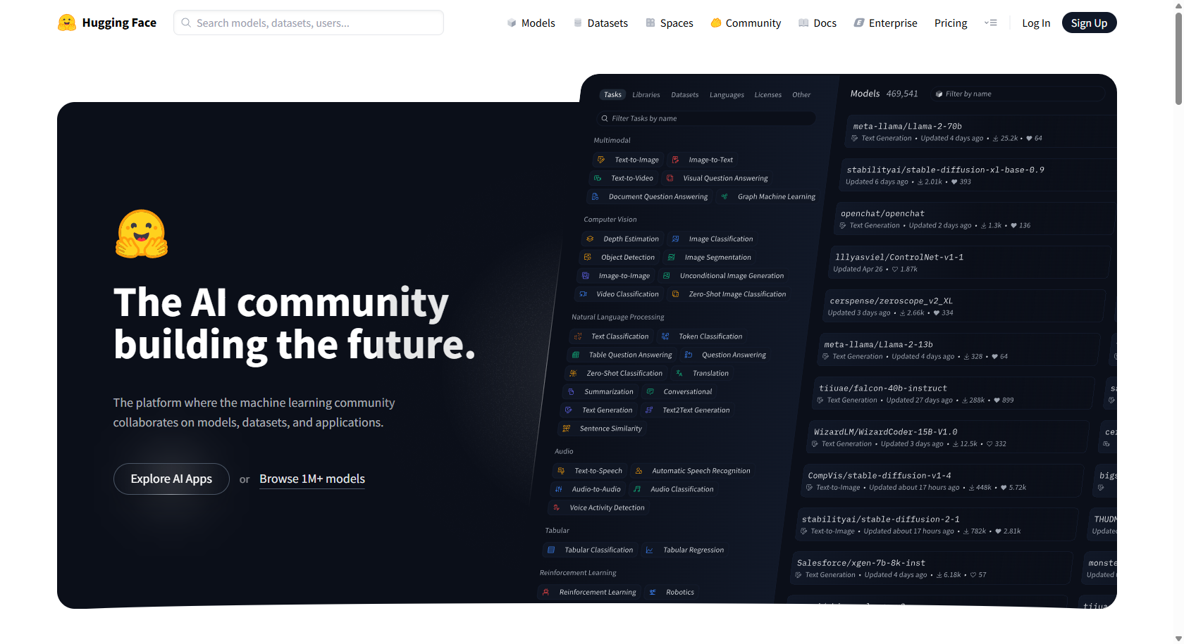
Task: Select the Token Classification task icon
Action: pos(665,336)
